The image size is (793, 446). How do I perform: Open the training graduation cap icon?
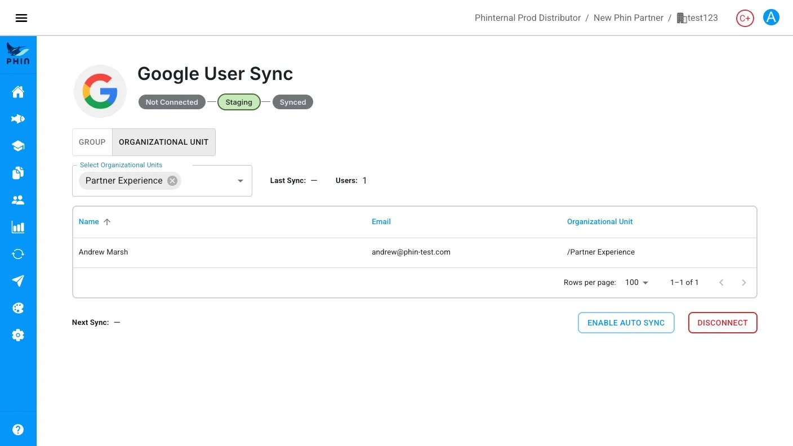(18, 146)
